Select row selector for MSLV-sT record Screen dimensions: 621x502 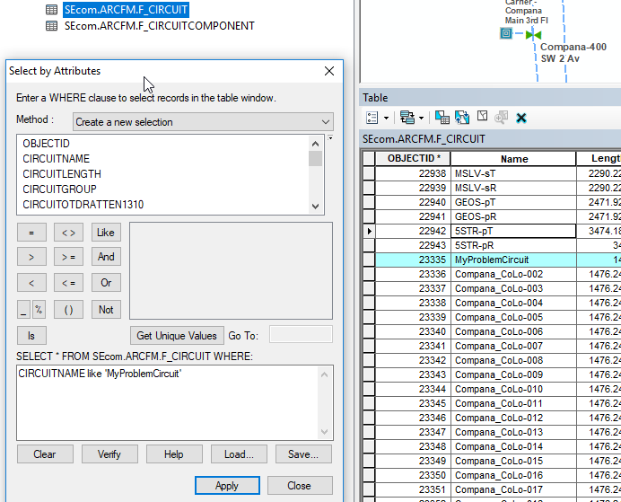(369, 173)
